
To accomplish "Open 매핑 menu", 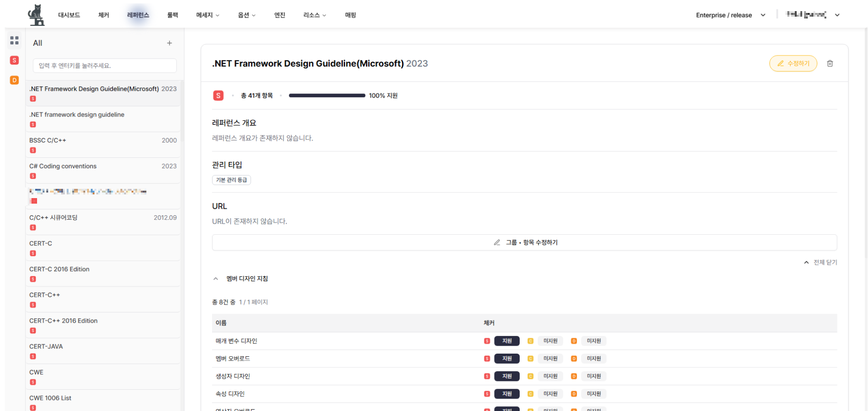I will (x=351, y=15).
